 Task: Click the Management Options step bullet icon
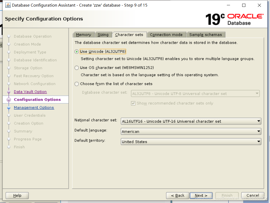click(x=9, y=108)
